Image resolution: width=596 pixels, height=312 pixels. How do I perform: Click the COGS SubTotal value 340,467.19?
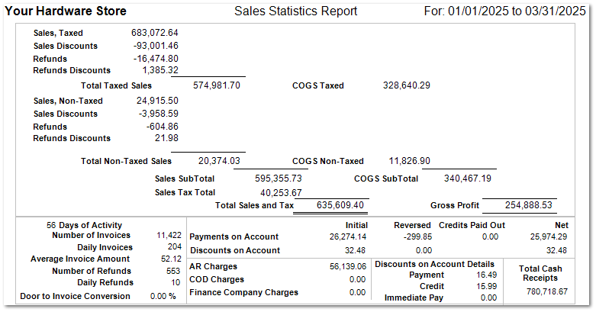click(468, 179)
